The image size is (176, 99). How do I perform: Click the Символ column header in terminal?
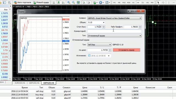(x=67, y=87)
